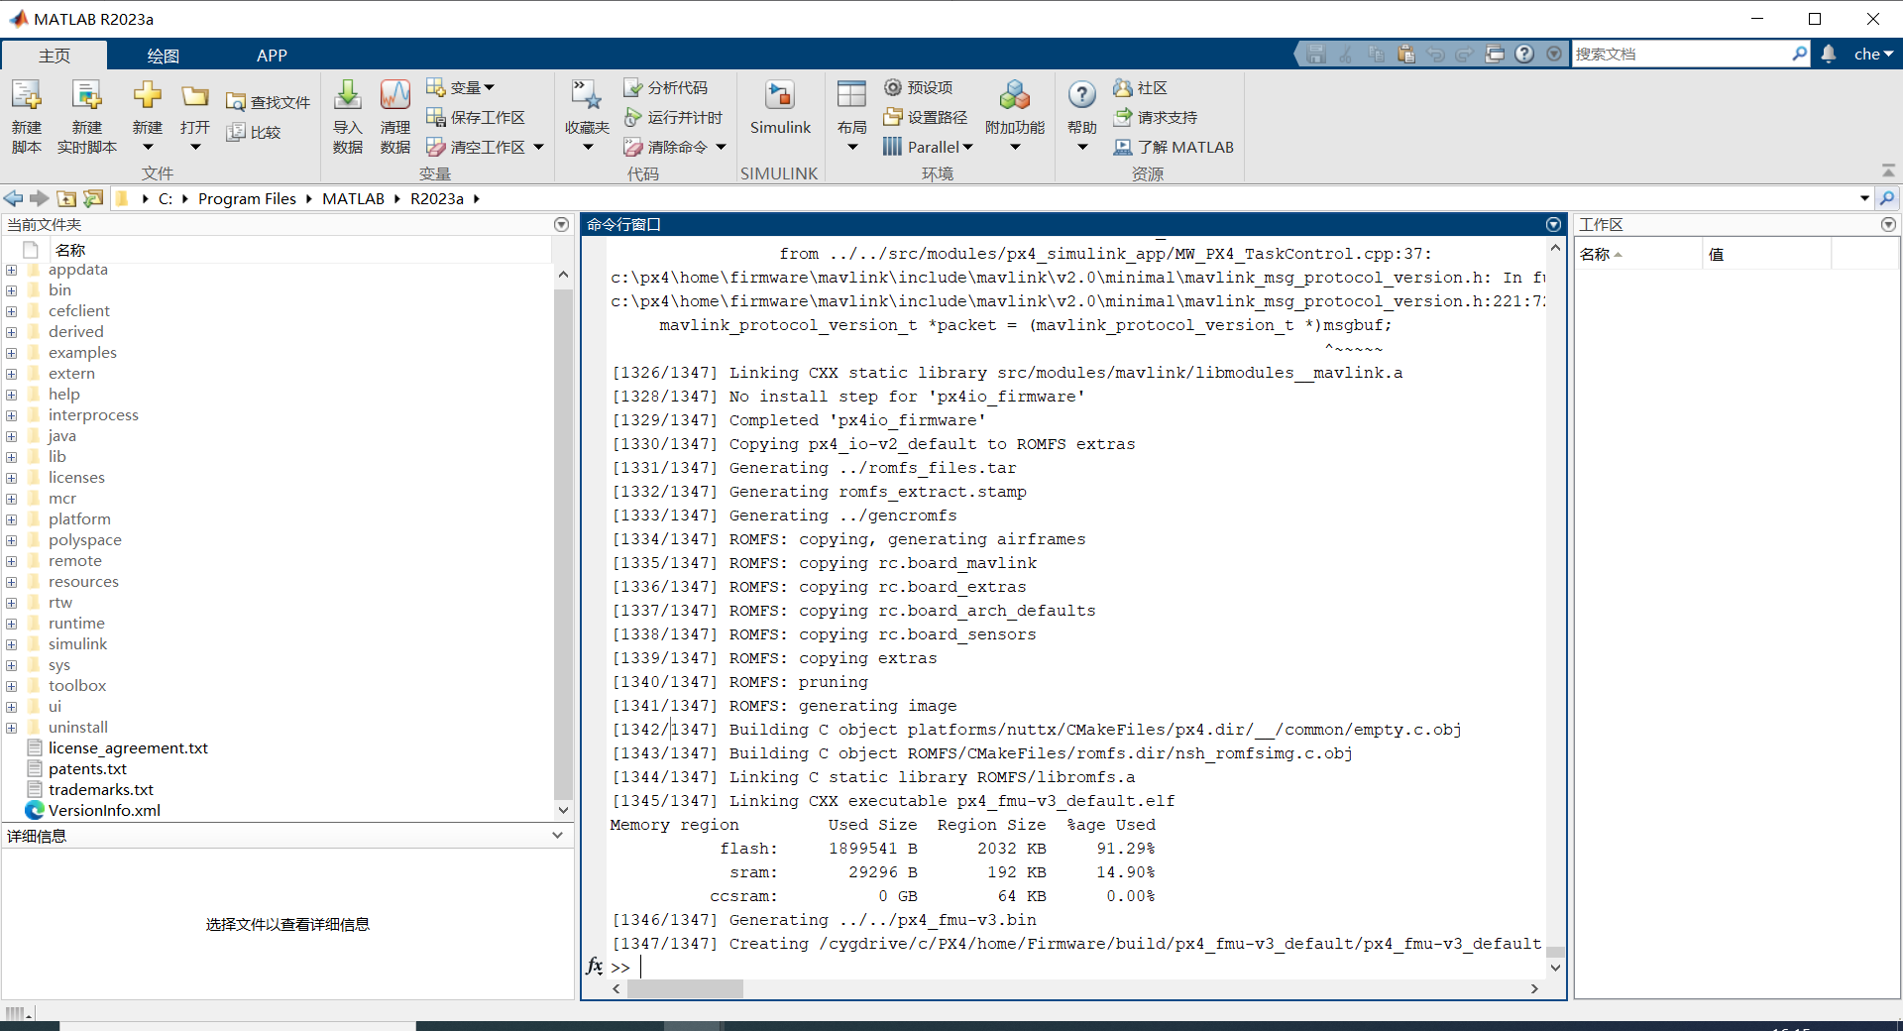Switch to the Plots tab

[x=163, y=56]
